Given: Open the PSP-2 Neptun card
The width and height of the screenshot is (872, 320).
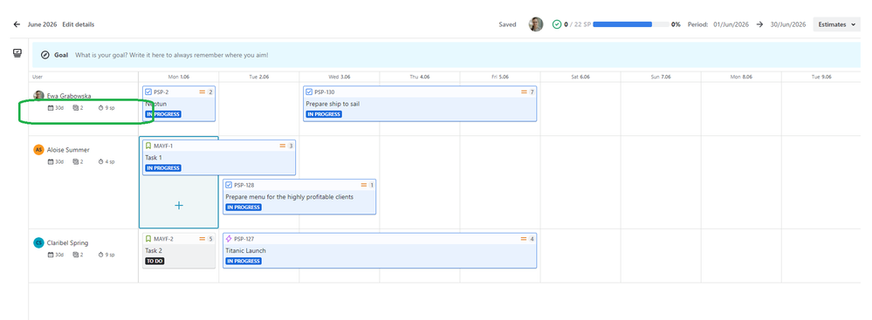Looking at the screenshot, I should coord(179,104).
